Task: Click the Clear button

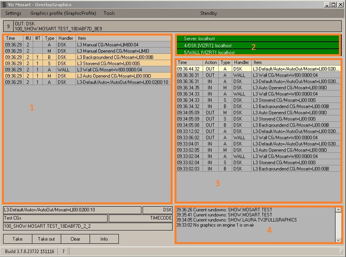Action: click(75, 239)
